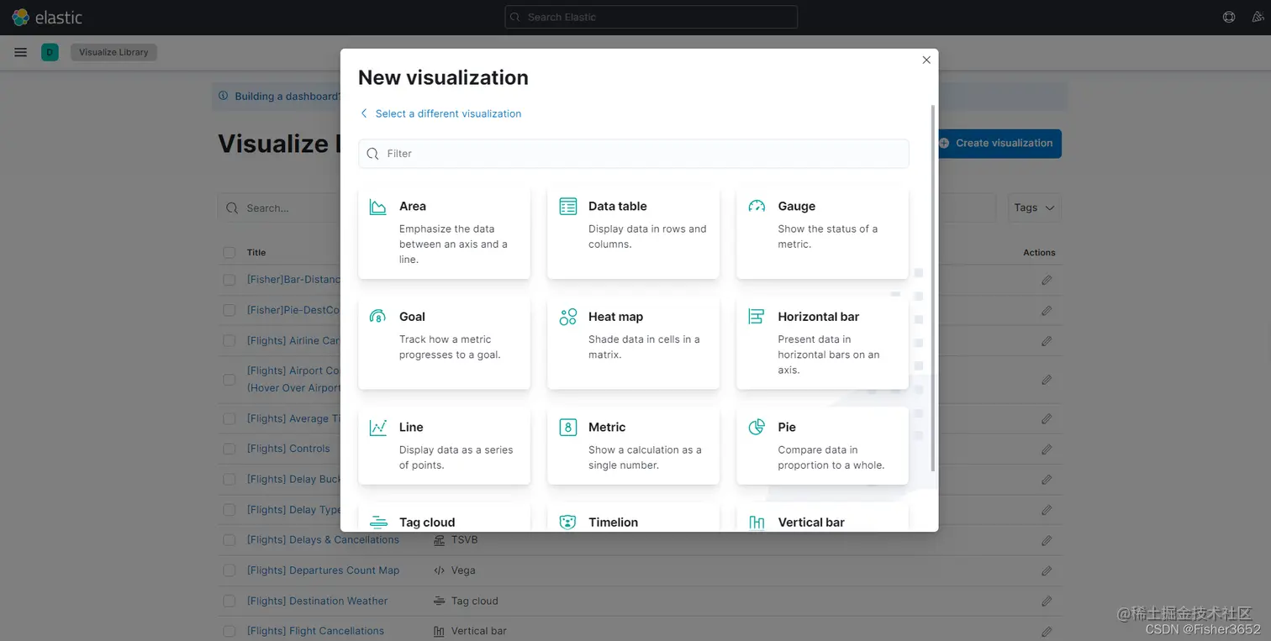This screenshot has width=1271, height=641.
Task: Edit the [Flights] Departures Count Map pencil
Action: click(1047, 570)
